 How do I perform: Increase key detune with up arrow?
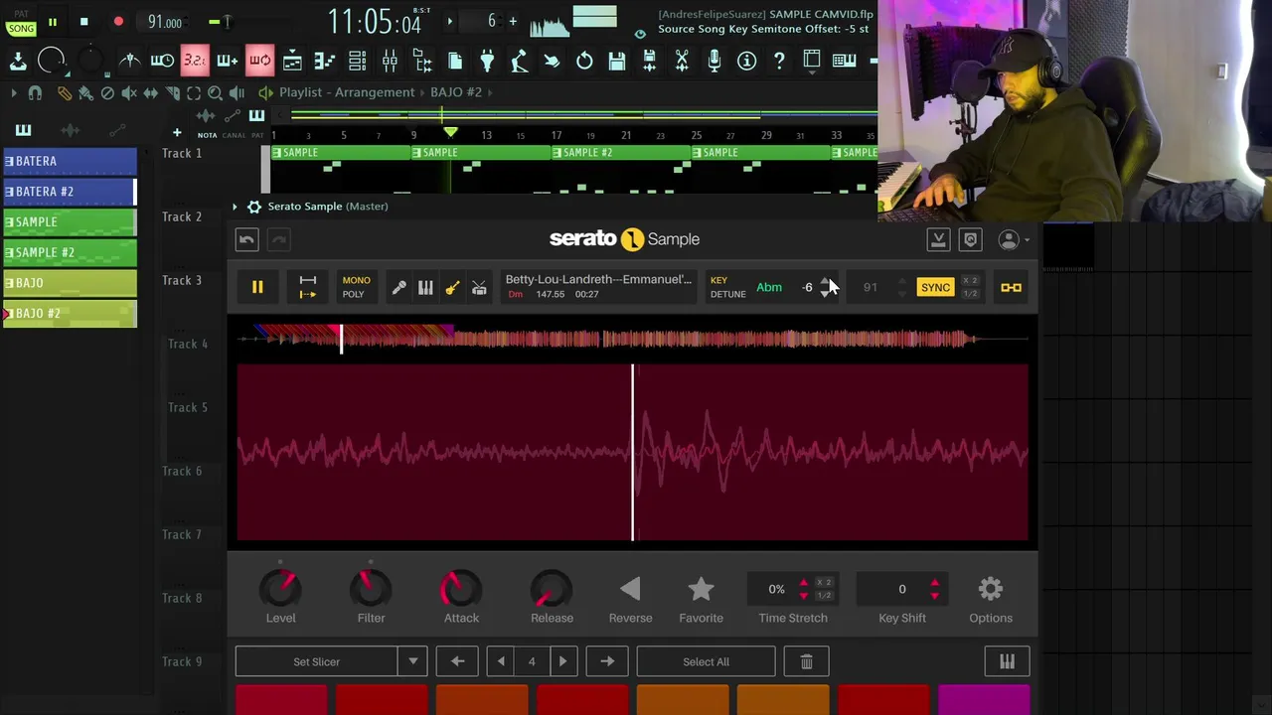click(x=827, y=281)
